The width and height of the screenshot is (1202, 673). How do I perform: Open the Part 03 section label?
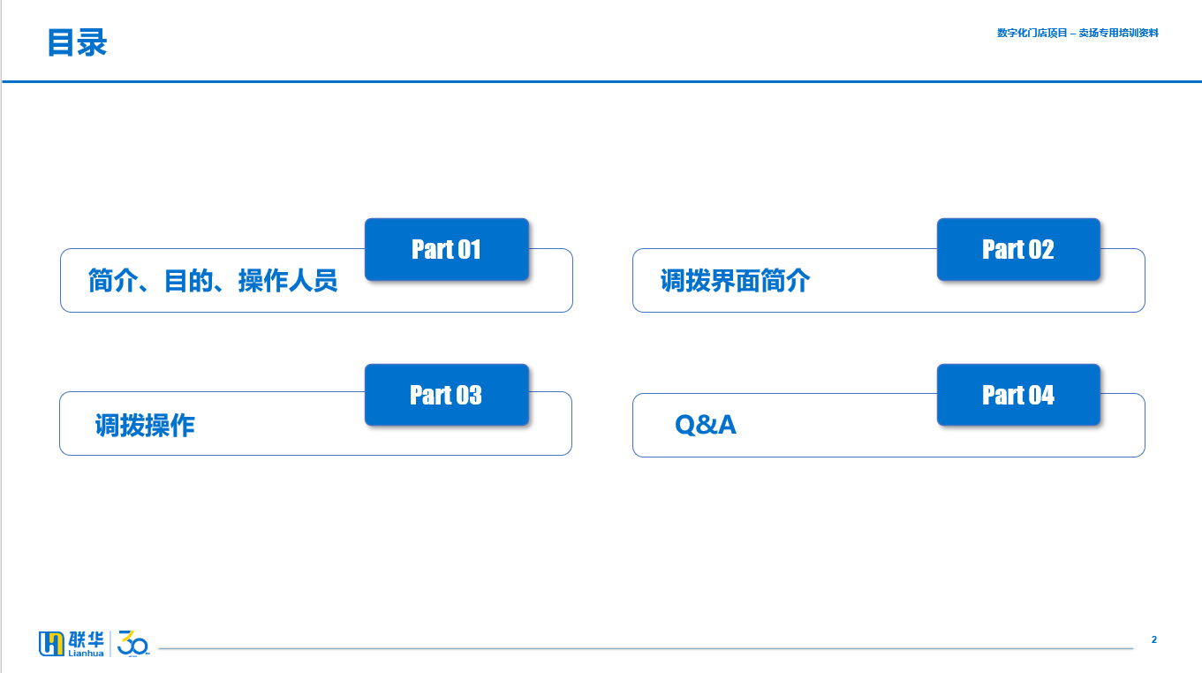click(446, 395)
